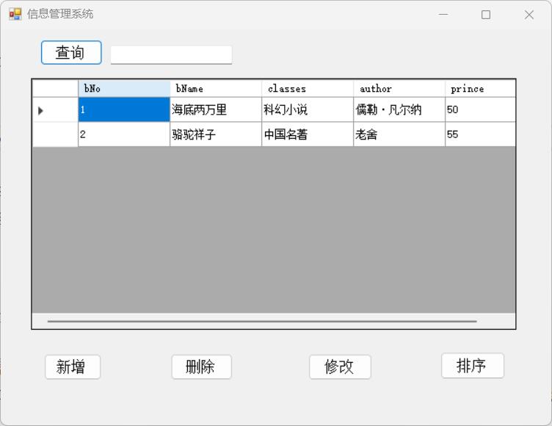Close the 信息管理系统 window

(x=529, y=15)
